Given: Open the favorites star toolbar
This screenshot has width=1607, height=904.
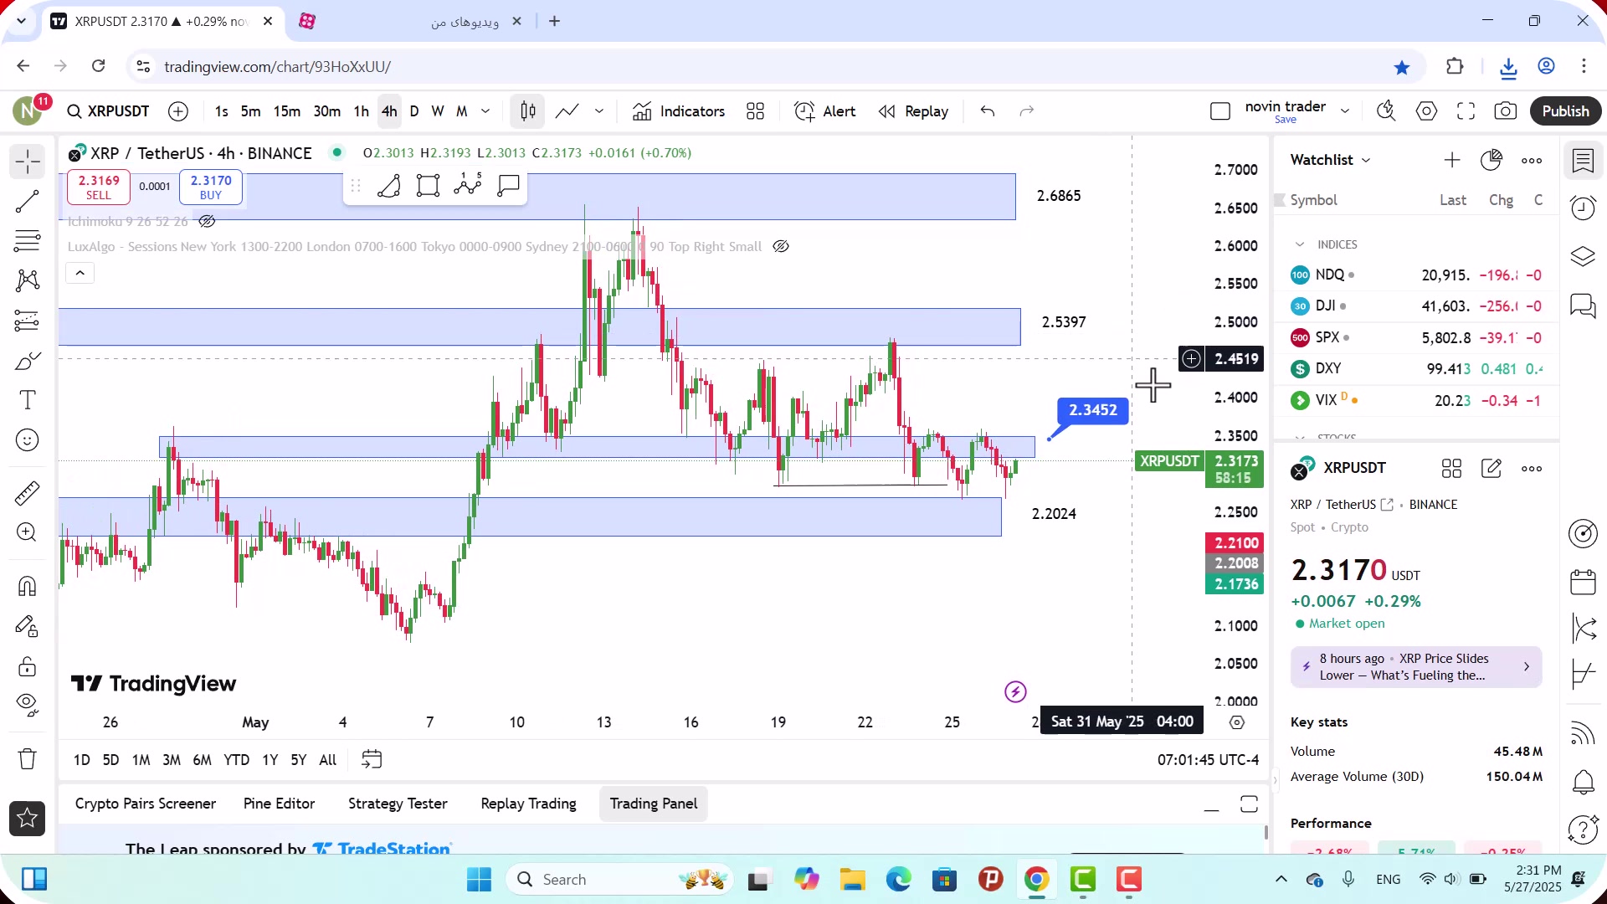Looking at the screenshot, I should 27,819.
